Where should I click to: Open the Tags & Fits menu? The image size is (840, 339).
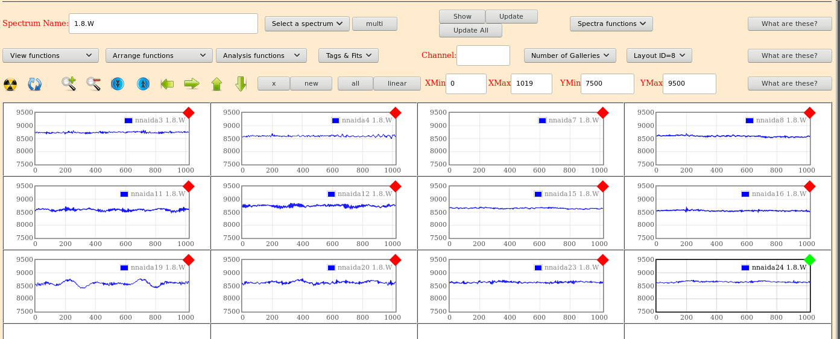pyautogui.click(x=348, y=55)
